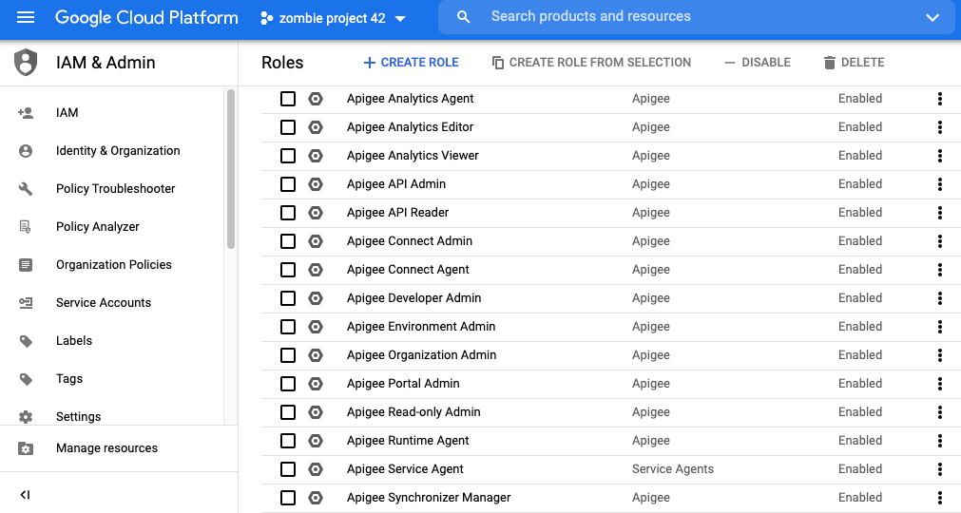Open more actions for Apigee Analytics Agent
Image resolution: width=961 pixels, height=513 pixels.
pos(939,99)
